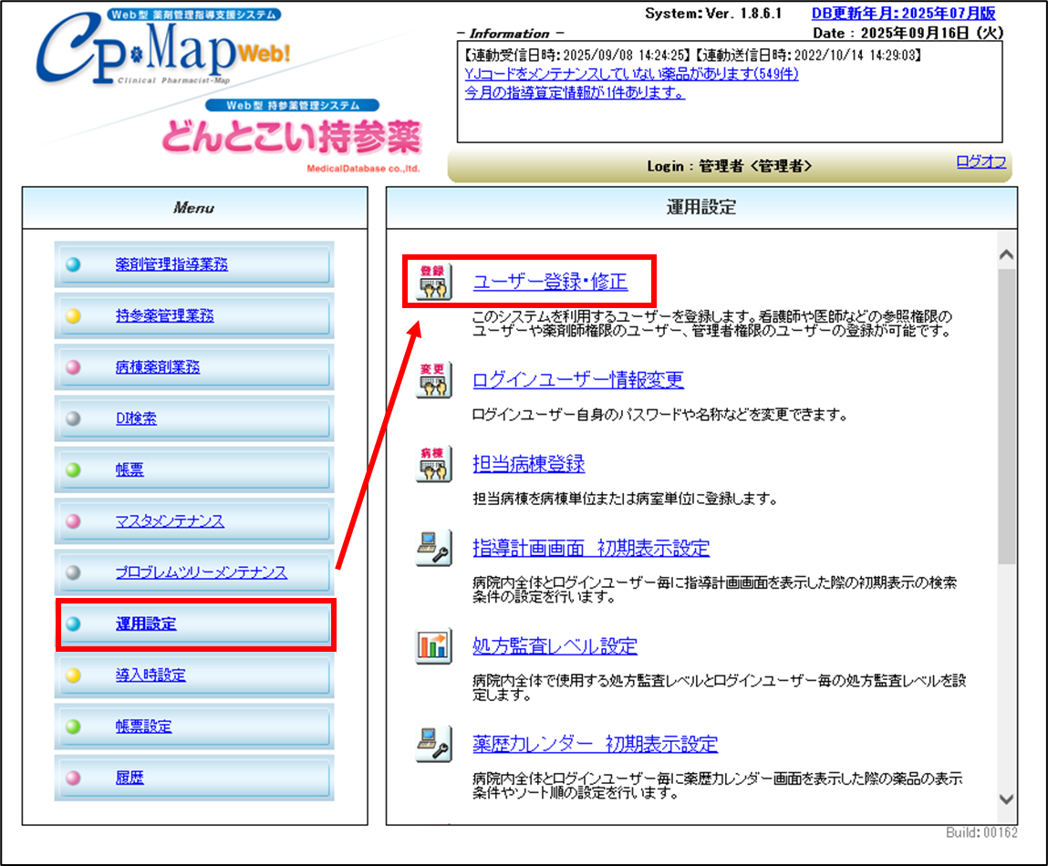This screenshot has height=866, width=1048.
Task: Open the DB更新年月 2025年07月版 link
Action: point(903,14)
